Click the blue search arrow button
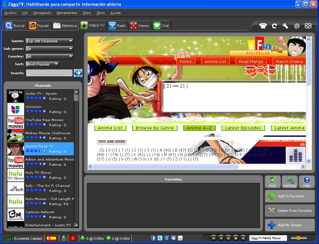 point(78,73)
